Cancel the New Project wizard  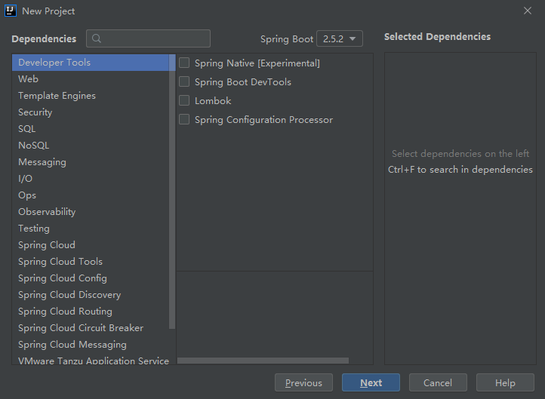[438, 382]
